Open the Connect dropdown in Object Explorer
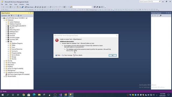Image resolution: width=172 pixels, height=97 pixels. (4, 16)
